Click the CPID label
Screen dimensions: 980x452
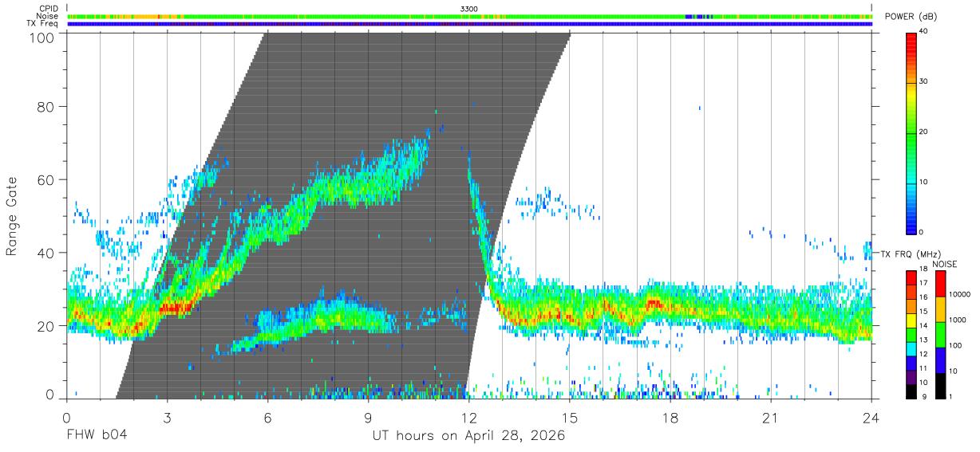point(49,8)
